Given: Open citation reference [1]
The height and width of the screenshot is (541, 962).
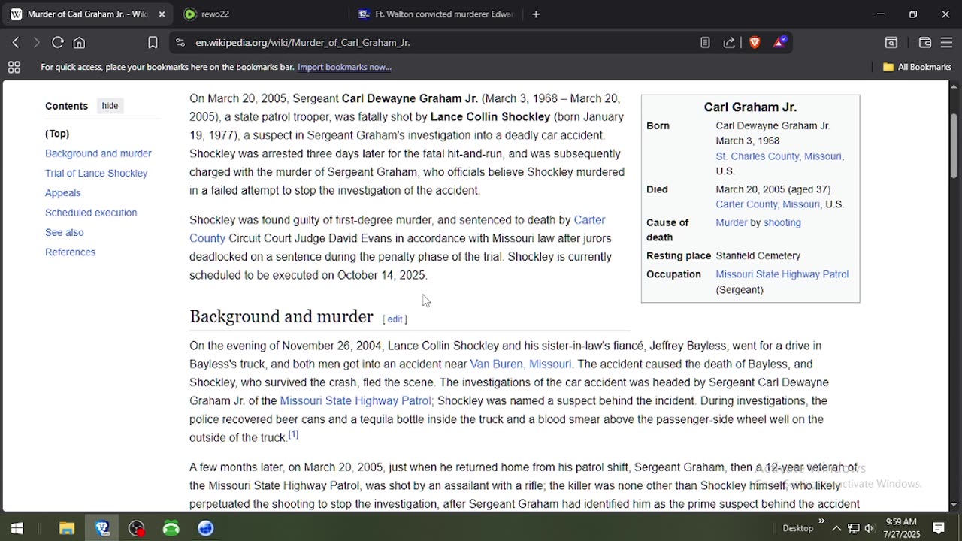Looking at the screenshot, I should coord(293,435).
